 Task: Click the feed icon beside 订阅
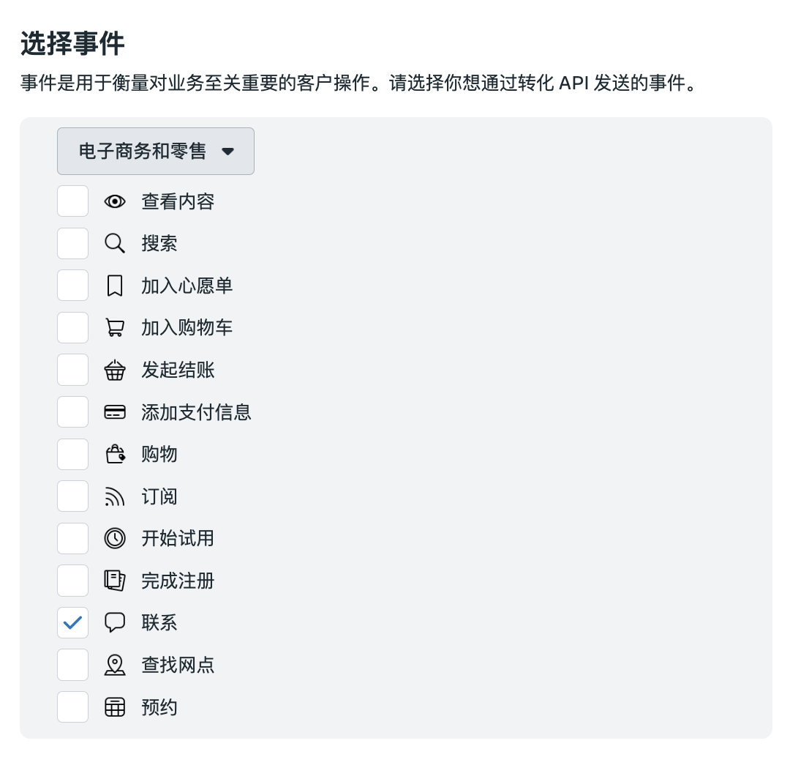[x=115, y=497]
